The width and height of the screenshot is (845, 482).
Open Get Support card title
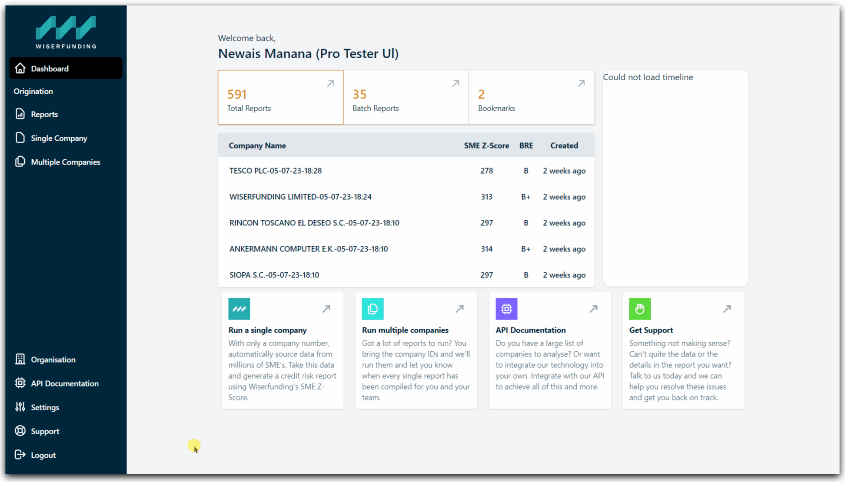(651, 330)
